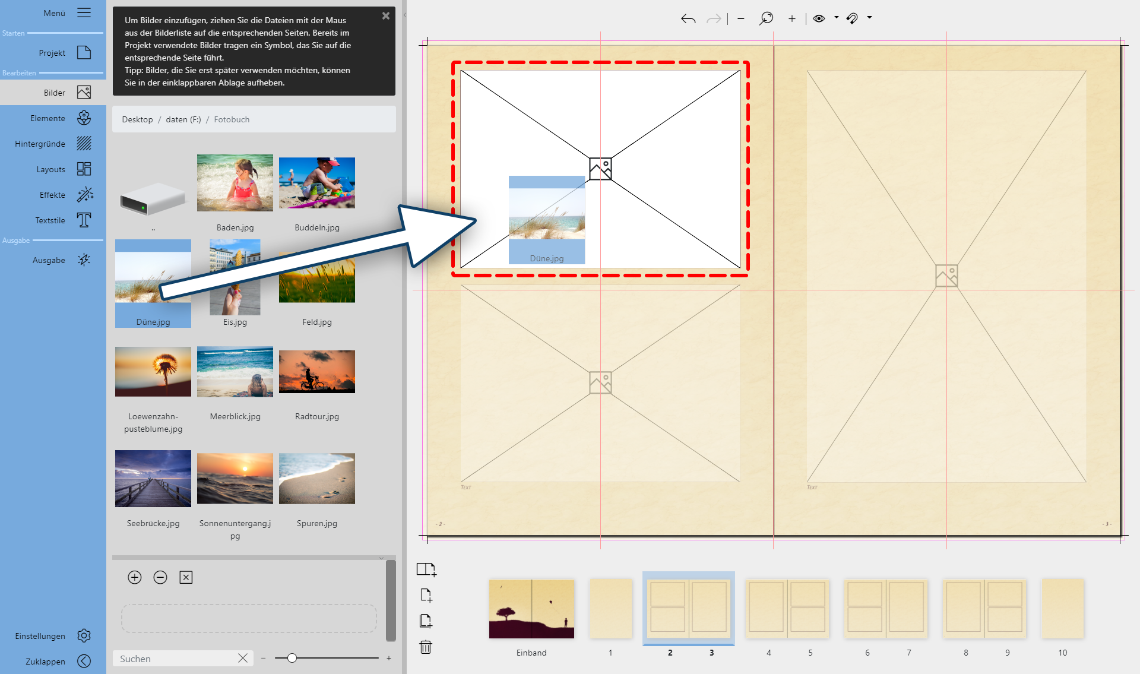Screen dimensions: 1140x674
Task: Select the Einband cover thumbnail
Action: coord(531,609)
